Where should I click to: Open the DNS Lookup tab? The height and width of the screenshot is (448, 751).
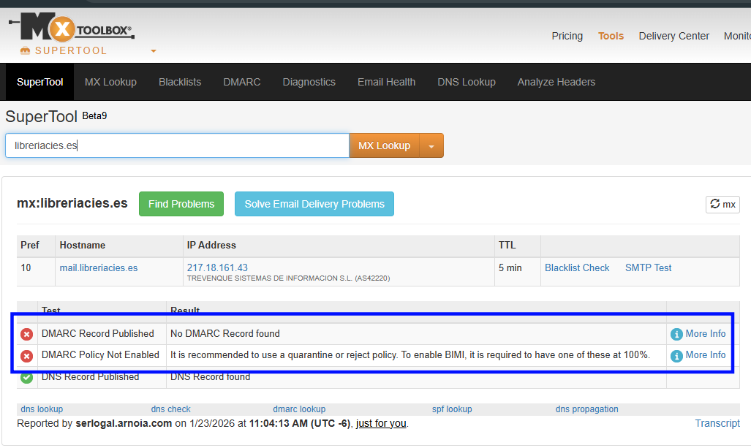pos(467,82)
